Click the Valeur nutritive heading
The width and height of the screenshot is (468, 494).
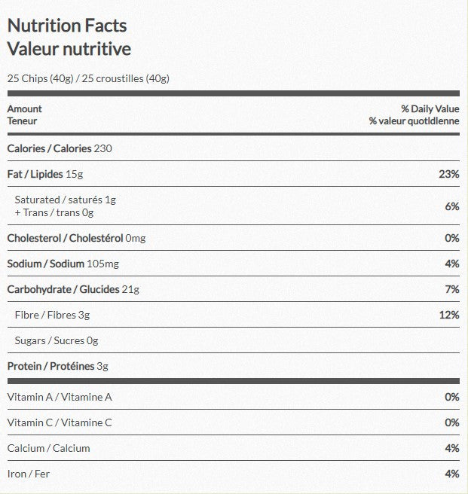point(69,49)
